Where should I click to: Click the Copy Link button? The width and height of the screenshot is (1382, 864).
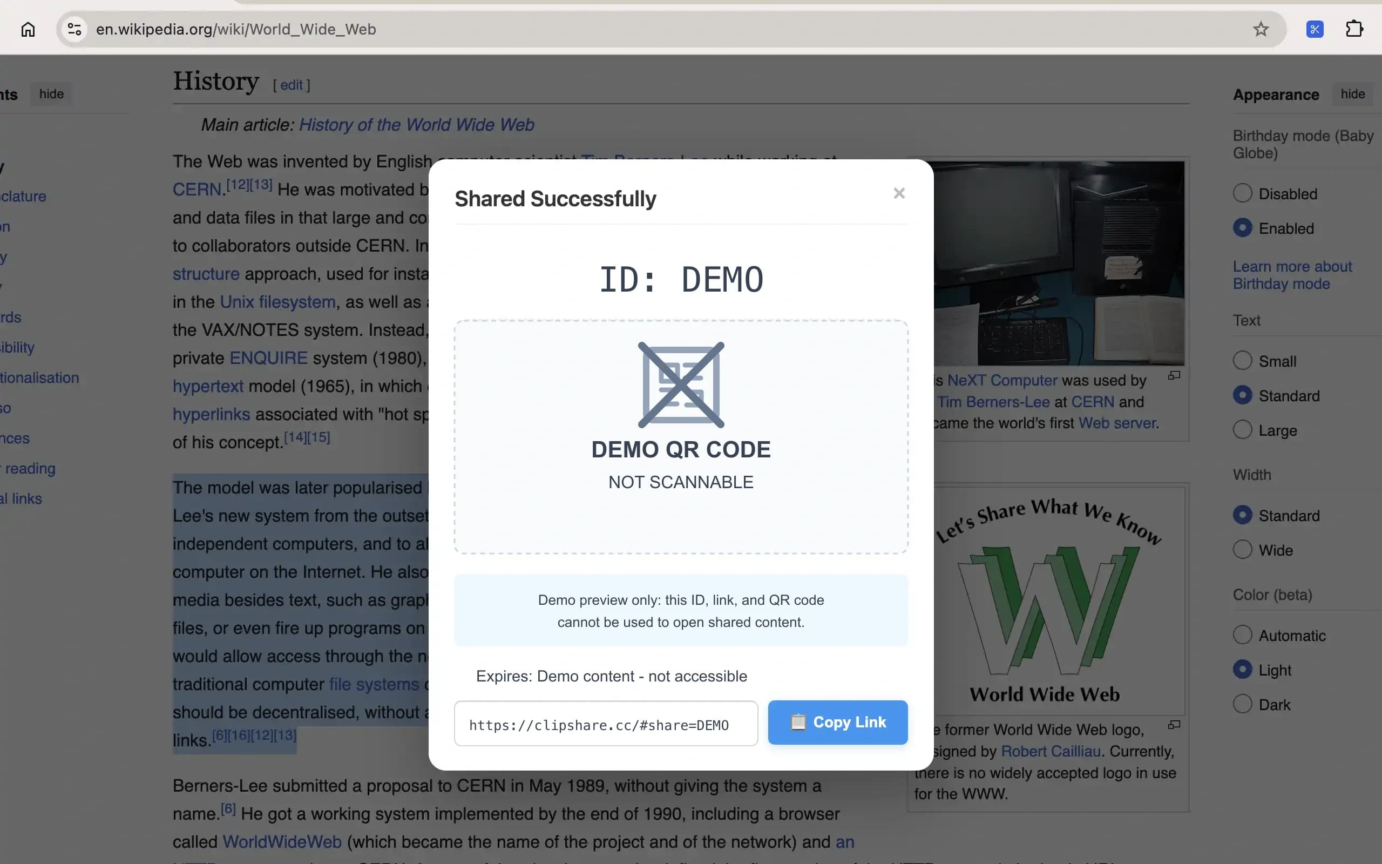tap(837, 723)
